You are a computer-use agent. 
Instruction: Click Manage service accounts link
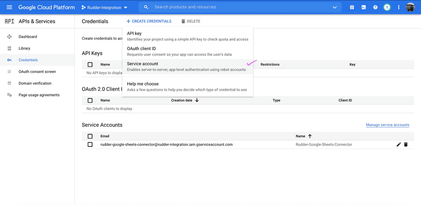coord(387,125)
